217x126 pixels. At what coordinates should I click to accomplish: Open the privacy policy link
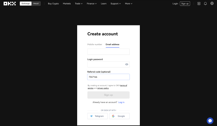103,88
